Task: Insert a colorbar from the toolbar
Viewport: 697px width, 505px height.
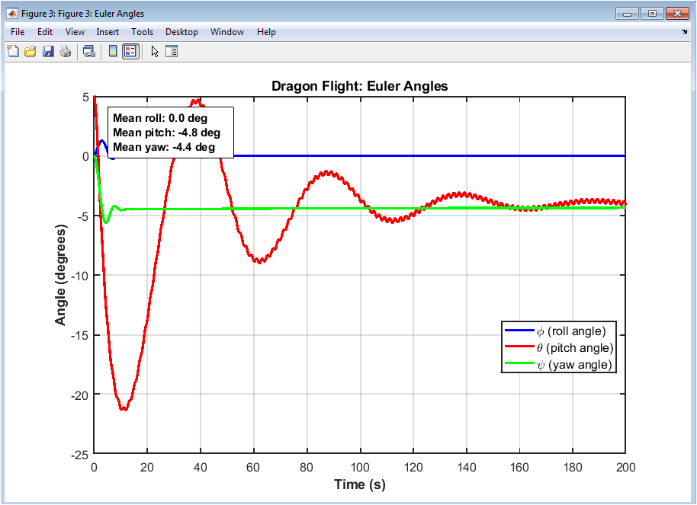Action: point(113,52)
